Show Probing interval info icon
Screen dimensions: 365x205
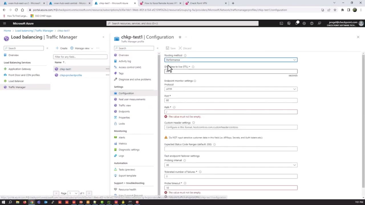pyautogui.click(x=184, y=160)
